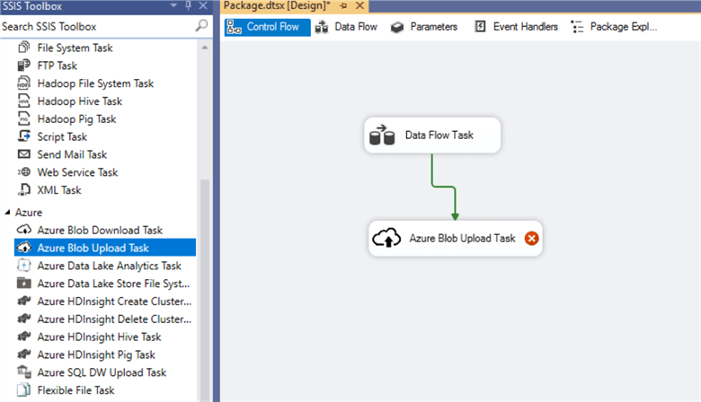Toggle the SSIS Toolbox auto-hide pin
701x402 pixels.
[x=188, y=5]
